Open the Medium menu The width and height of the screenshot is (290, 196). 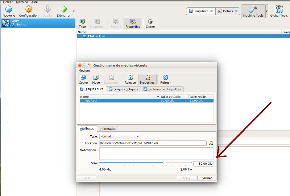(x=84, y=71)
